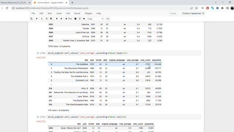Insert cell below with the plus icon
The image size is (234, 132).
click(37, 19)
